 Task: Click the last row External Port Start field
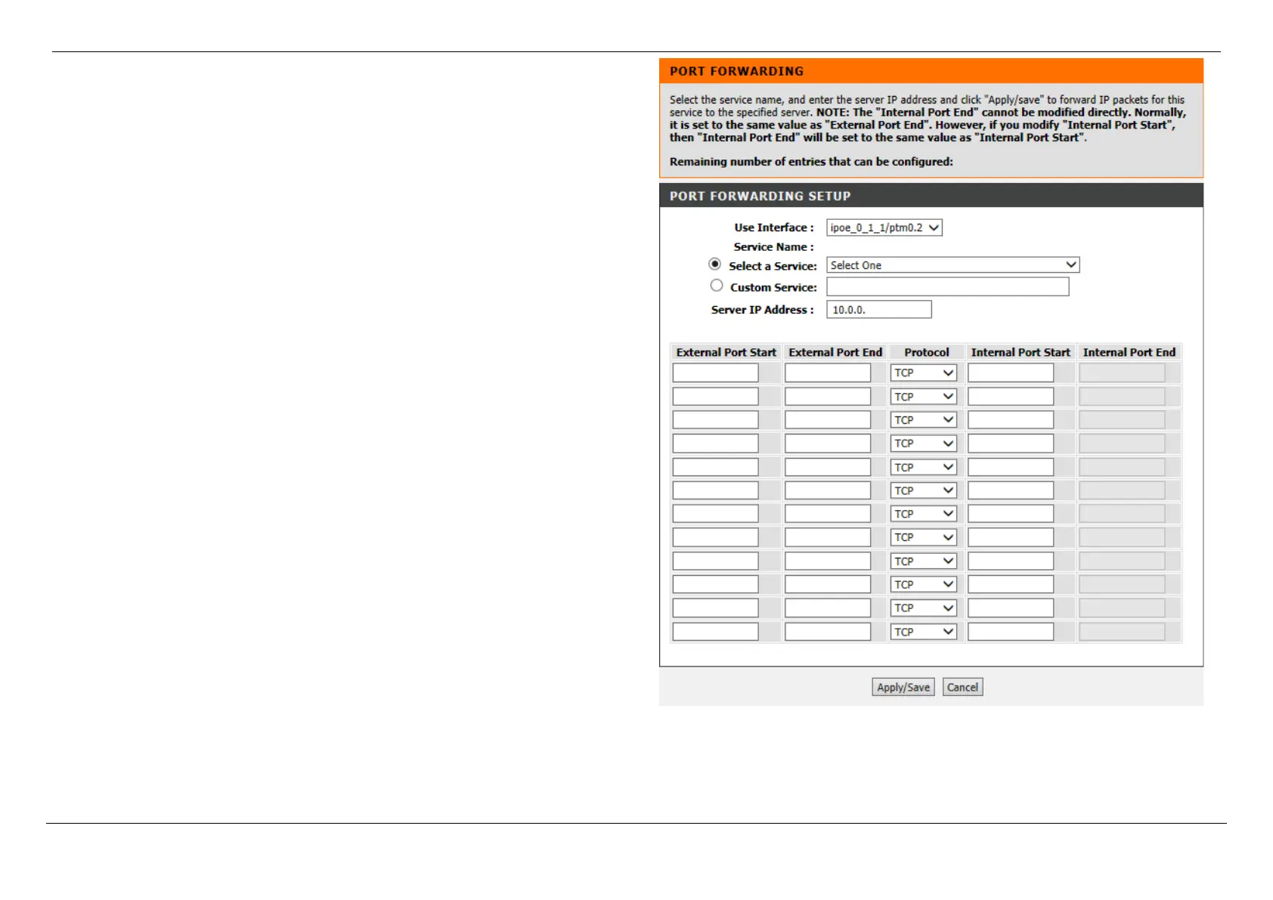(715, 632)
